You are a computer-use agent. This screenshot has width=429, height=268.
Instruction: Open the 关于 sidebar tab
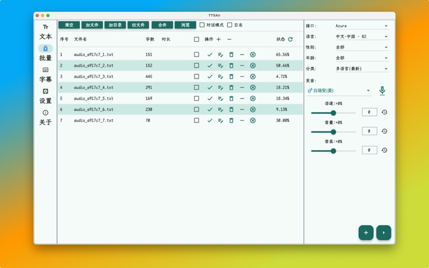coord(46,117)
